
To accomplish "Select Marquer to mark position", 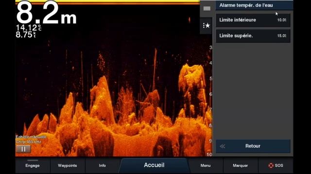I will click(x=241, y=165).
